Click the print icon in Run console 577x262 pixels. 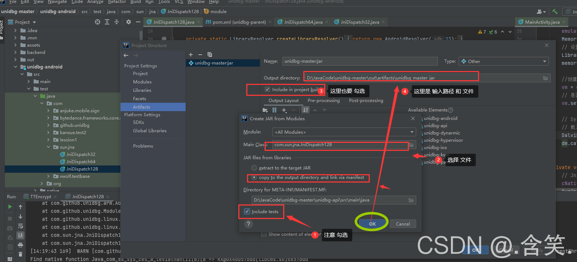(x=20, y=245)
